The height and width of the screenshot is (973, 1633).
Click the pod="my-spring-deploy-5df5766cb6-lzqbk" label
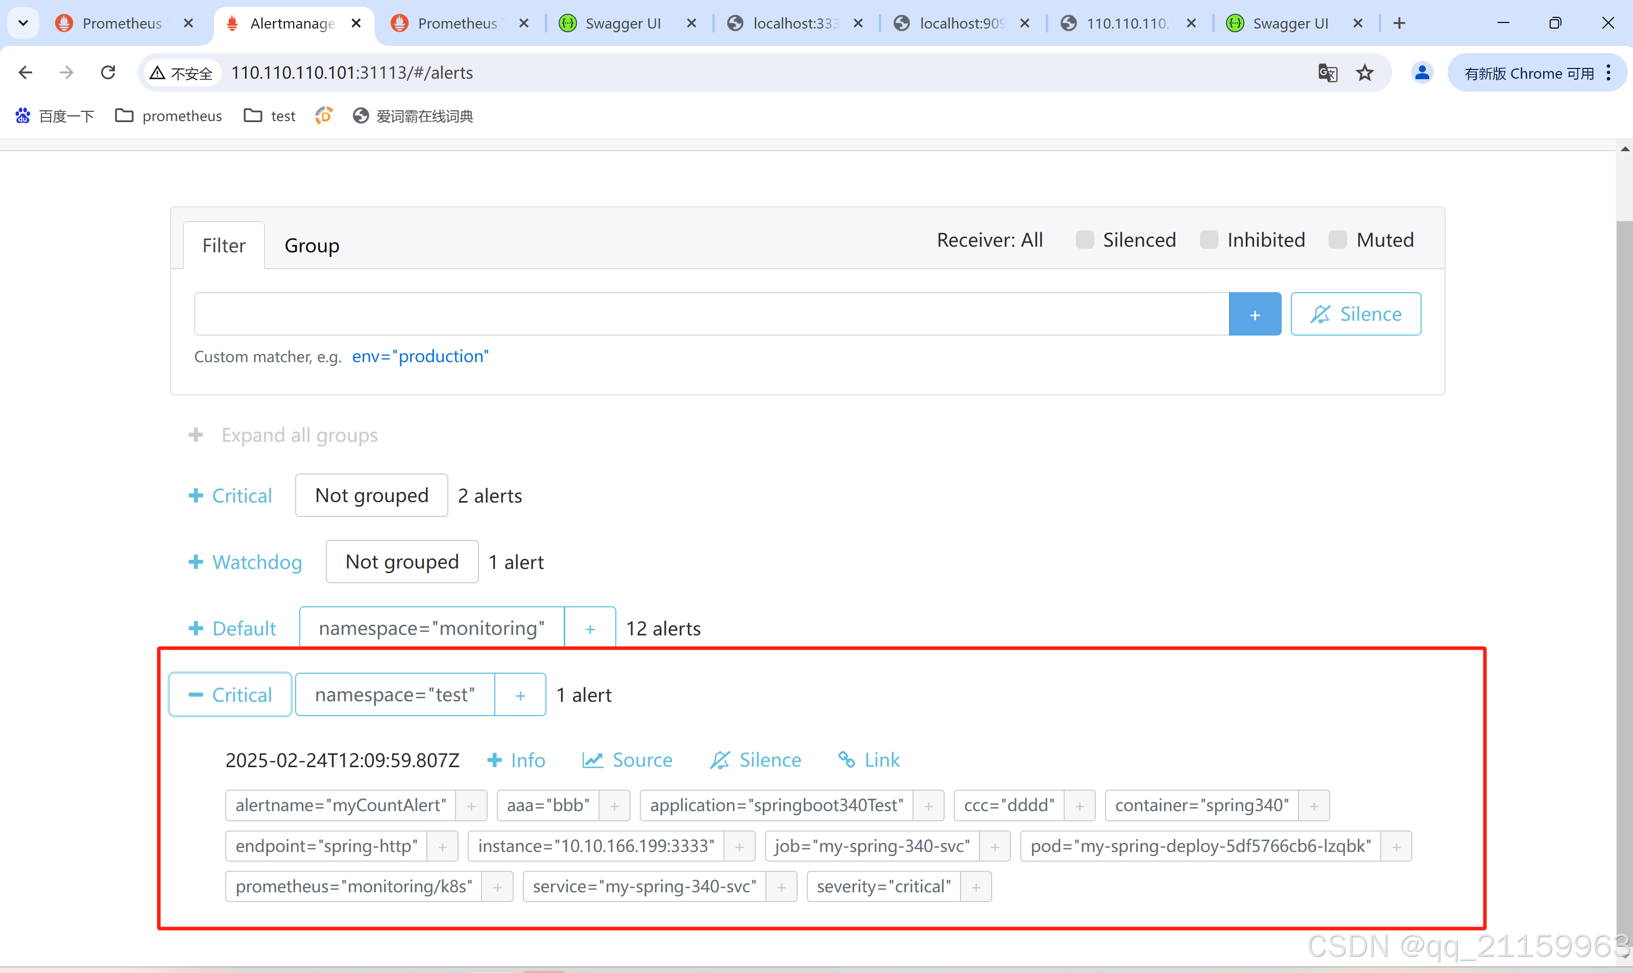pos(1200,846)
